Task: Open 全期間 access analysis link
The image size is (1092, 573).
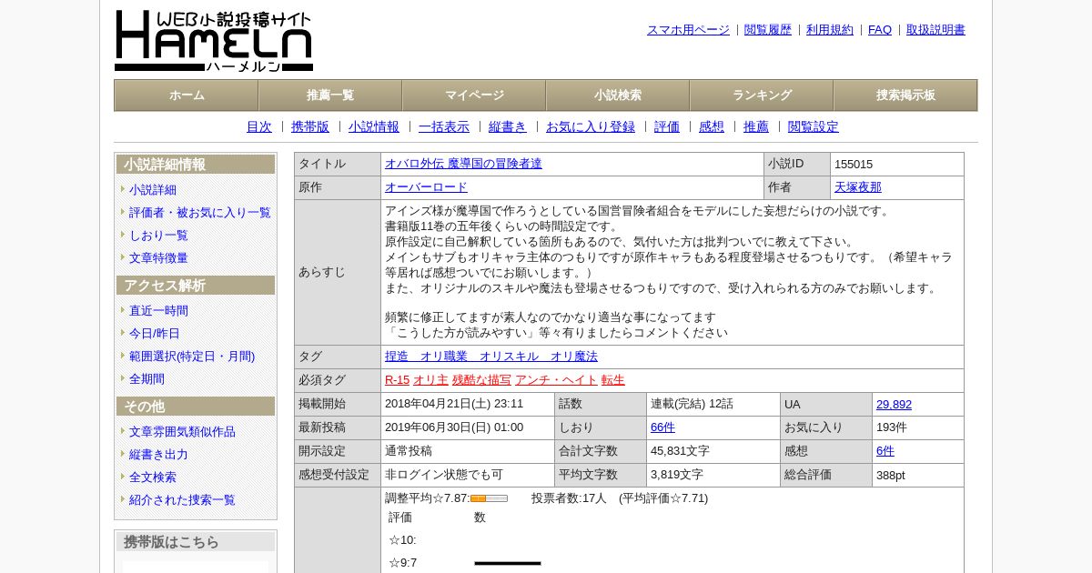Action: pos(147,379)
